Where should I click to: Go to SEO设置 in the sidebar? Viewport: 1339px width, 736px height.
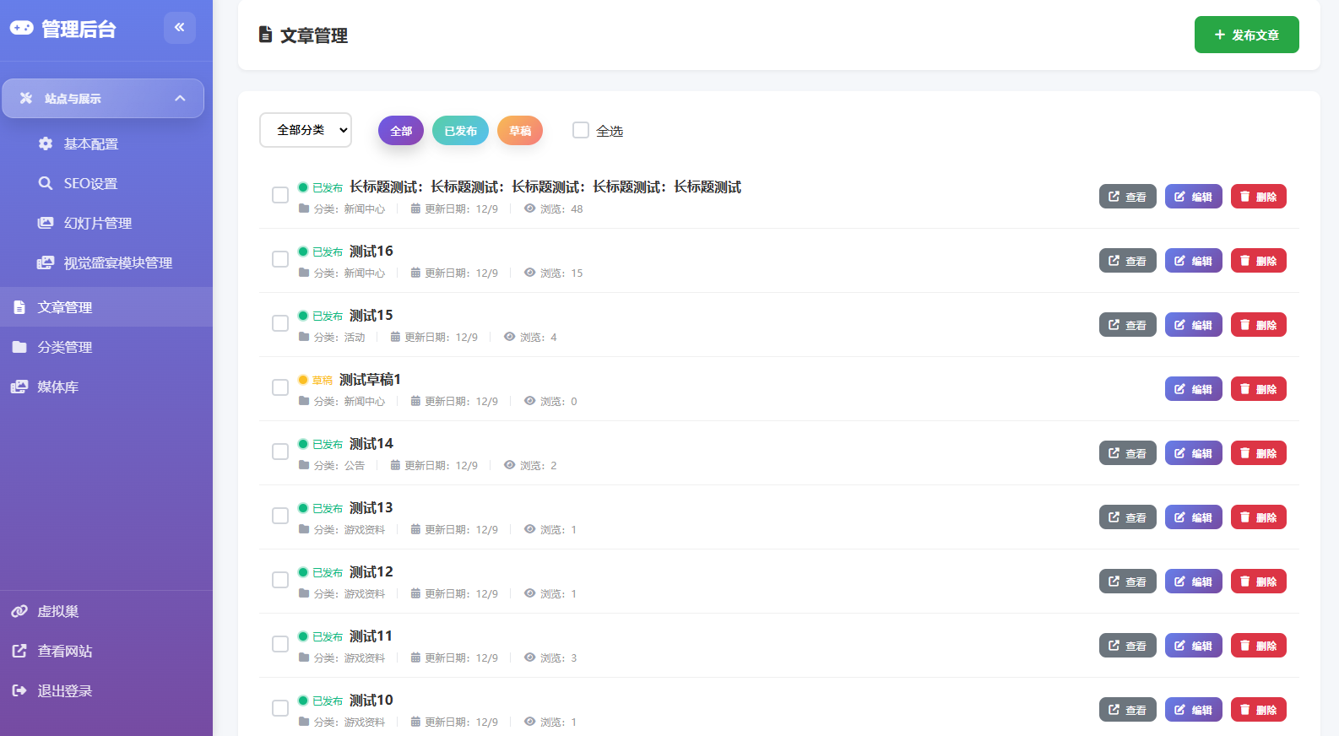106,183
